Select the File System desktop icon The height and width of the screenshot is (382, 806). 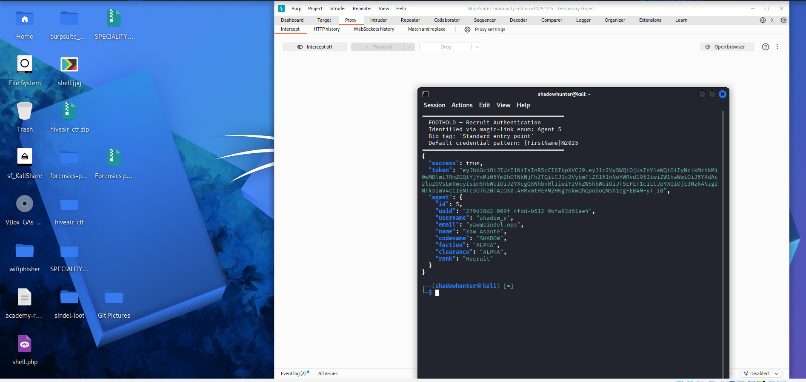[x=25, y=65]
